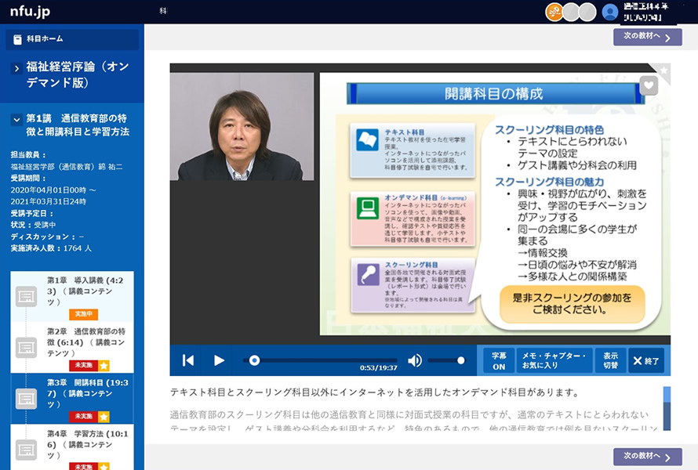Open the nfu.jp home logo
Image resolution: width=698 pixels, height=470 pixels.
coord(30,11)
